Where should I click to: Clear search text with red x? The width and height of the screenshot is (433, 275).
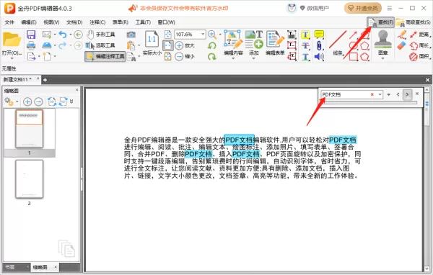pyautogui.click(x=372, y=94)
